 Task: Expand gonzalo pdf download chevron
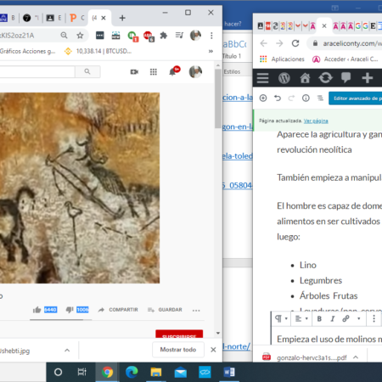(x=356, y=357)
